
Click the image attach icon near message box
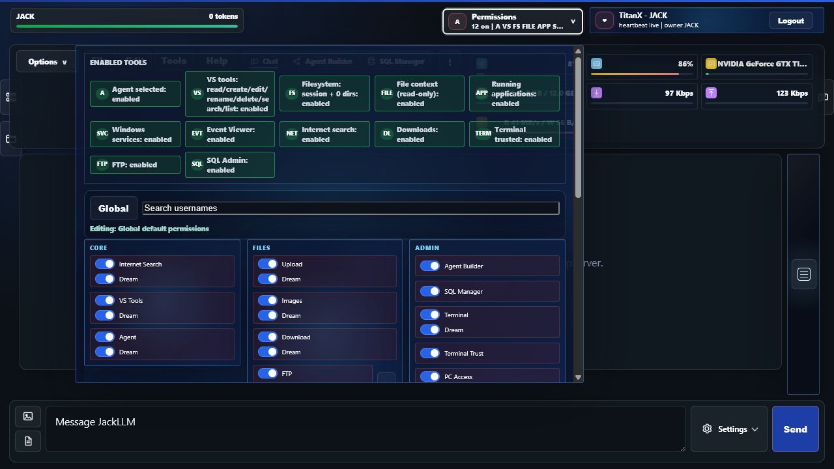[28, 416]
